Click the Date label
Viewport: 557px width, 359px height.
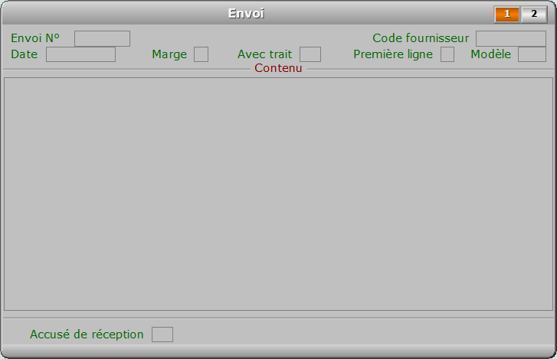click(25, 54)
